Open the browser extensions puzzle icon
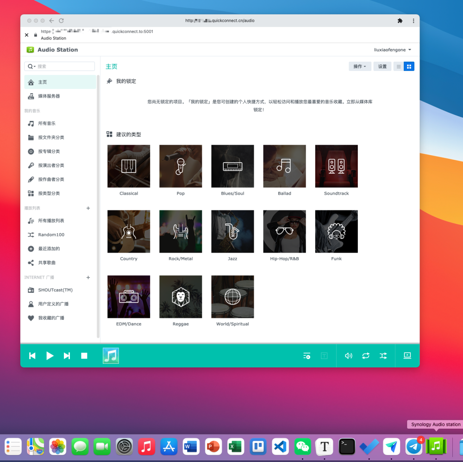The image size is (463, 462). point(400,21)
